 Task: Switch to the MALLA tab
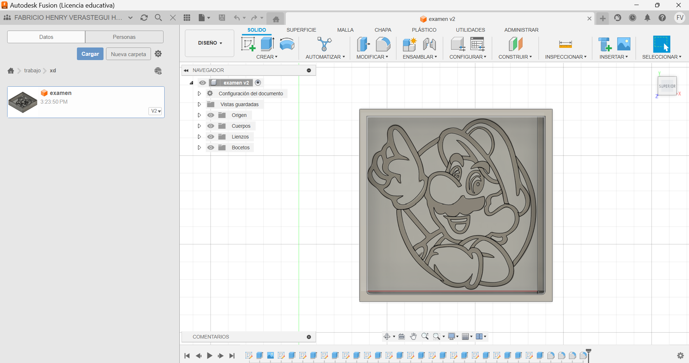[345, 30]
